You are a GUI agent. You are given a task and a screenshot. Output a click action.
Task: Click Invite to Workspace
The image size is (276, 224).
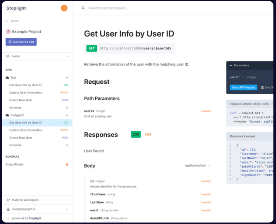click(x=25, y=200)
